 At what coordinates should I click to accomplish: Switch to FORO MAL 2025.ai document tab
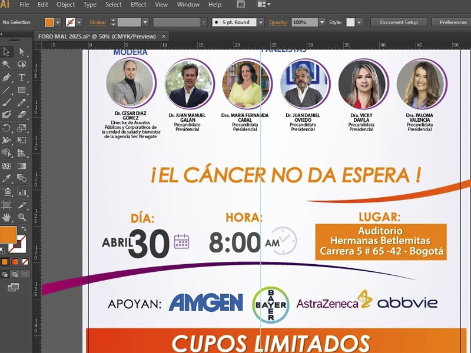[x=97, y=36]
